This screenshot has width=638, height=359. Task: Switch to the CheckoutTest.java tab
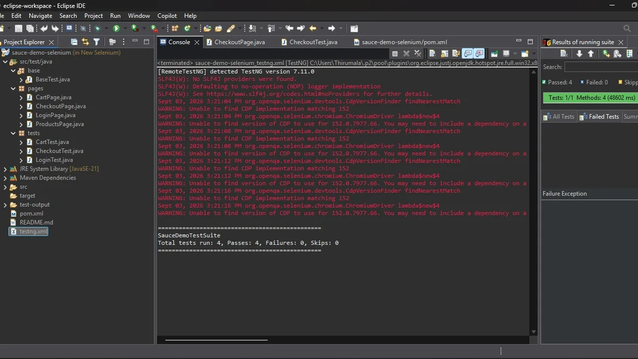pyautogui.click(x=309, y=42)
